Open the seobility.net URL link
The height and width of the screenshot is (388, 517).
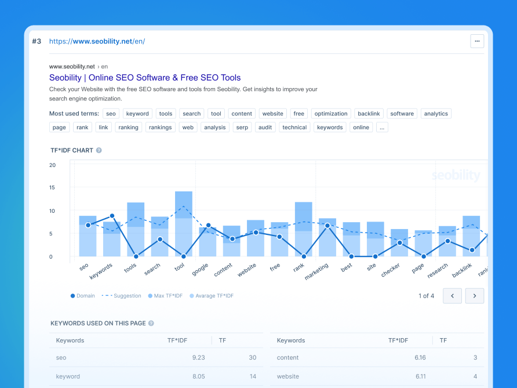click(x=97, y=41)
